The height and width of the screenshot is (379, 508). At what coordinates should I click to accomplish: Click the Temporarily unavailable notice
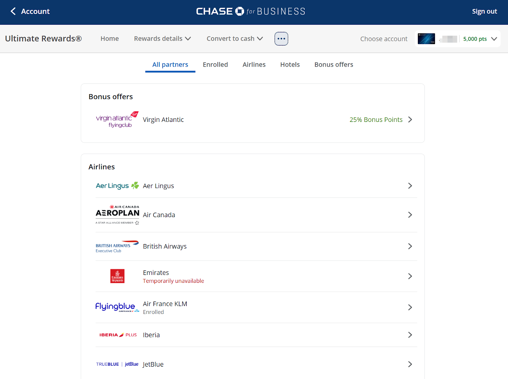(173, 281)
